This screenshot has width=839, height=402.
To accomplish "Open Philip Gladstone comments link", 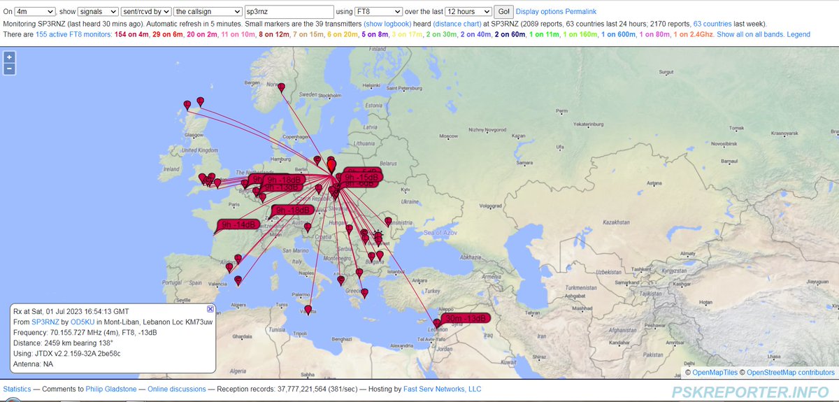I will pos(111,389).
